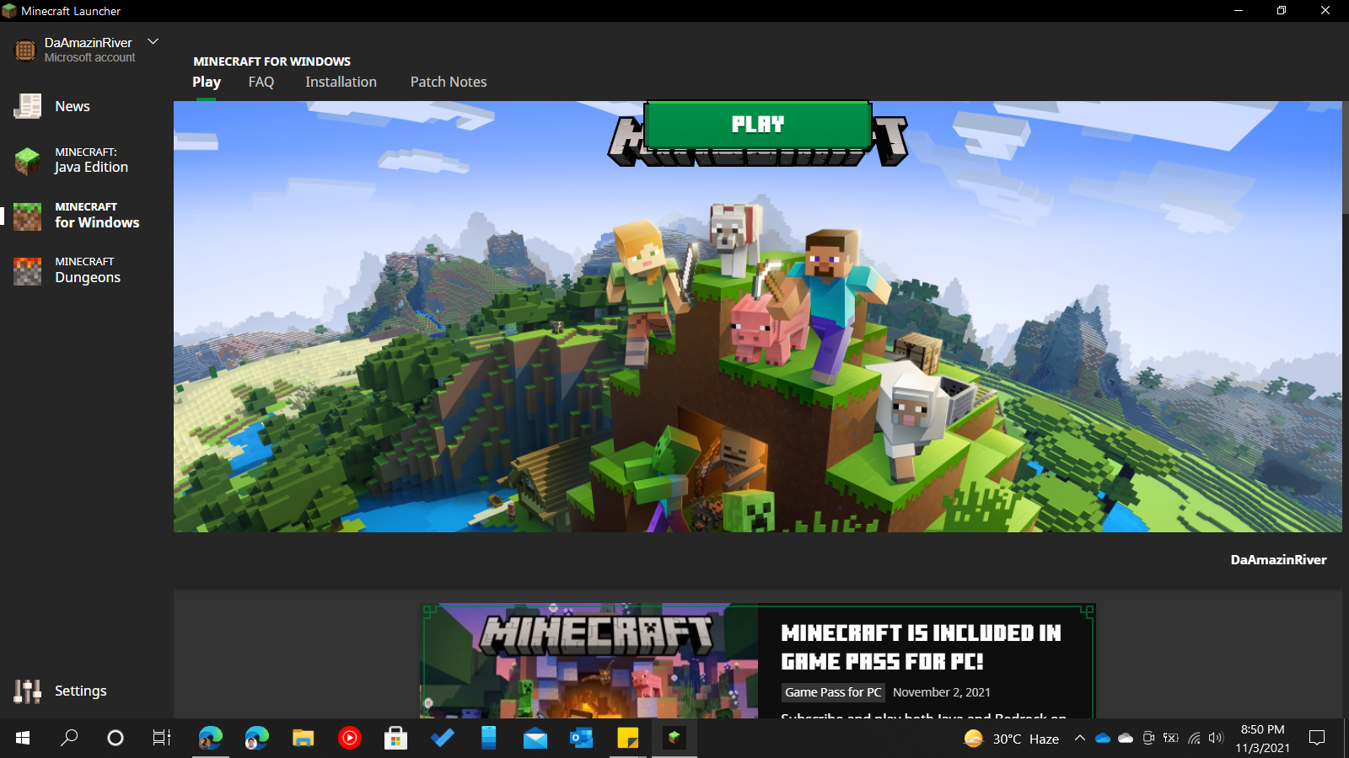Open the Patch Notes tab
The height and width of the screenshot is (758, 1349).
449,82
